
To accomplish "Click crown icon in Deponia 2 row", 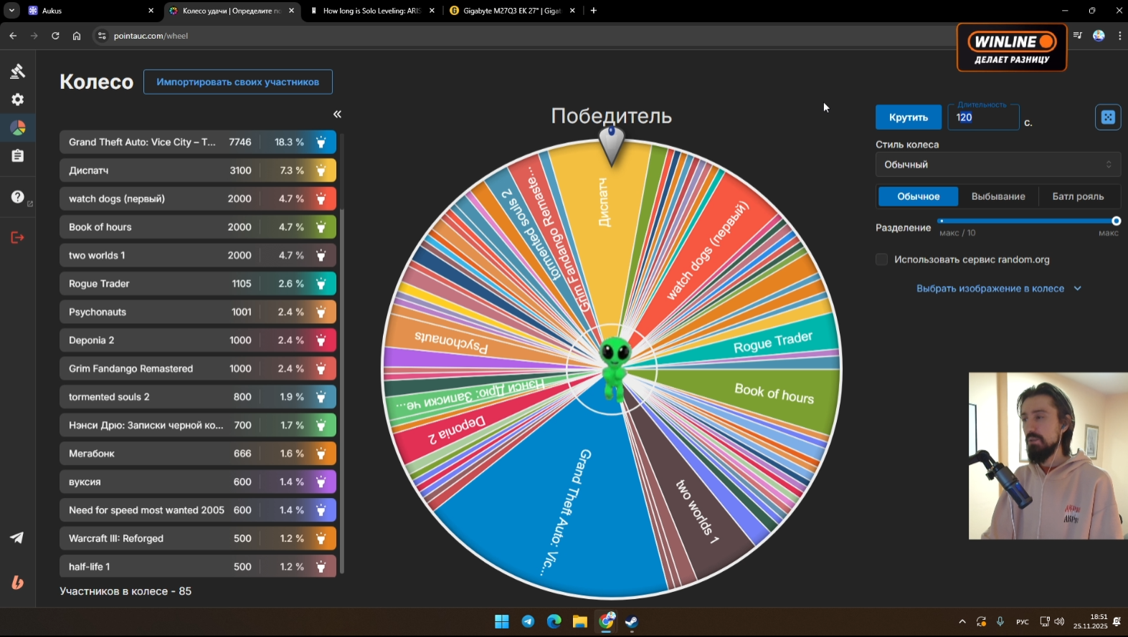I will coord(321,340).
